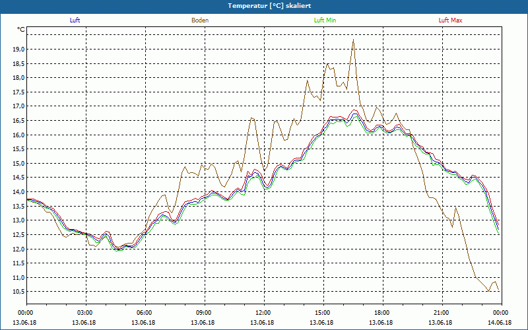
Task: Click the 'Luft Min' legend label
Action: (x=325, y=20)
